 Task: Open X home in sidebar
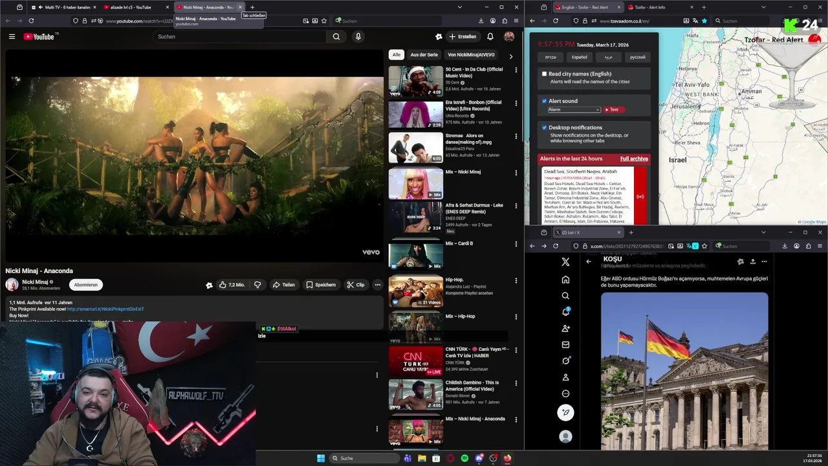point(565,280)
